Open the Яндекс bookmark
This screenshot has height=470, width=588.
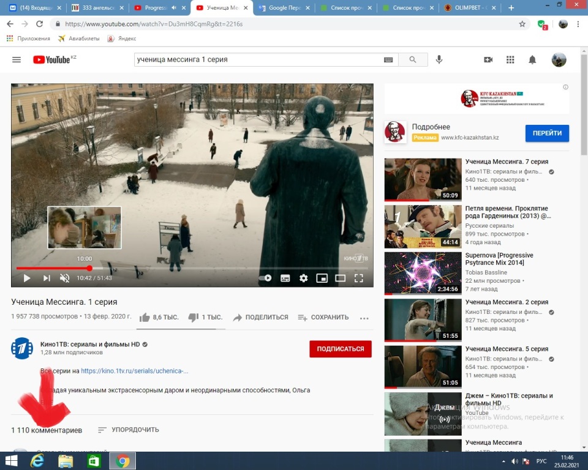click(121, 39)
